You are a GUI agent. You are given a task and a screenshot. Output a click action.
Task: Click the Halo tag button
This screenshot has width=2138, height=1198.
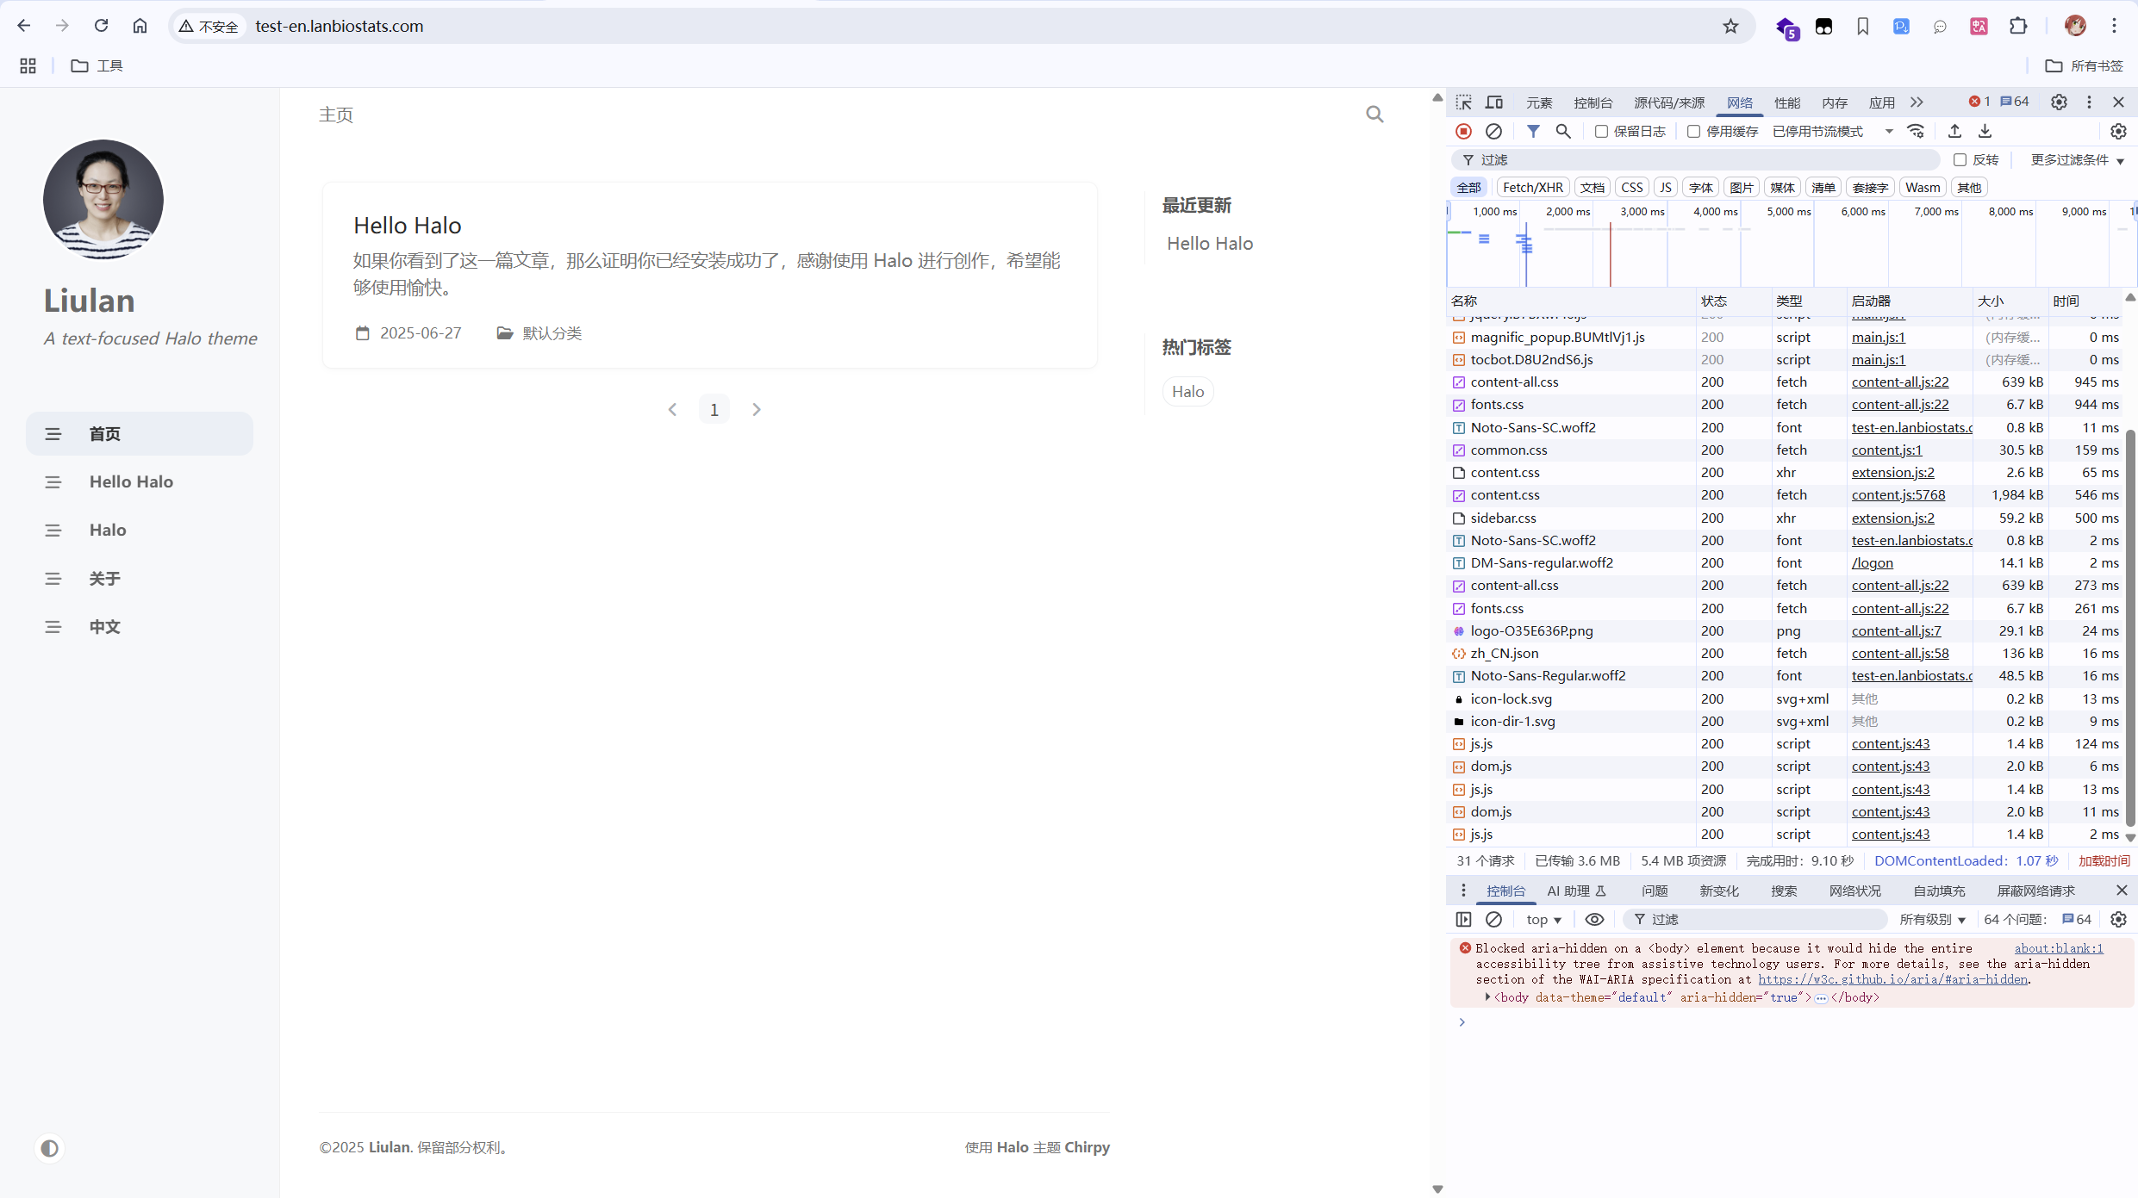1187,392
